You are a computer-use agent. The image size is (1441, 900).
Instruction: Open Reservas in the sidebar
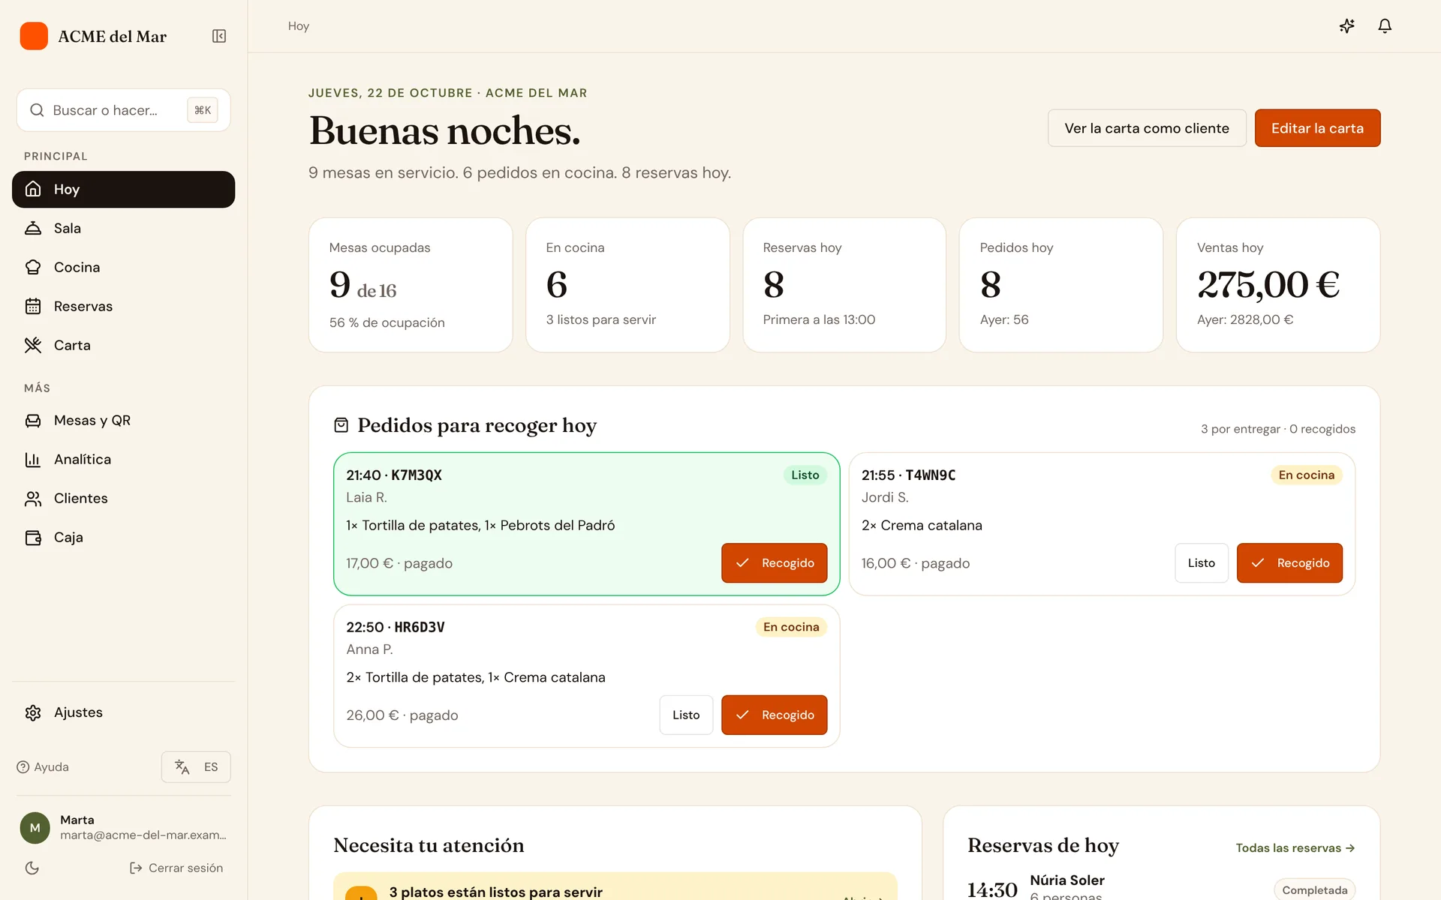(x=123, y=306)
